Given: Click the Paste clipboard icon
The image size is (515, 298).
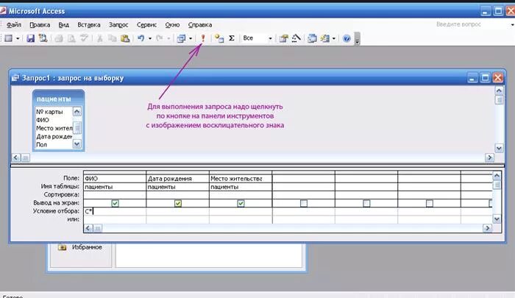Looking at the screenshot, I should tap(125, 38).
